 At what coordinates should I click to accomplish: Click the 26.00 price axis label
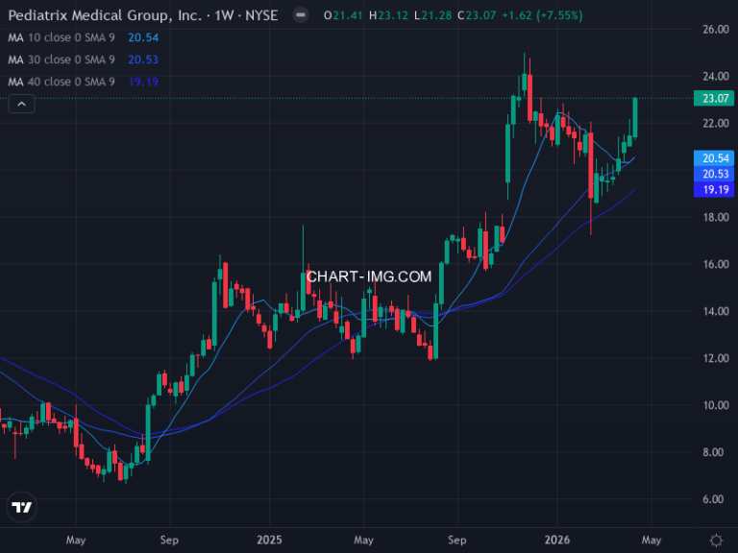[715, 29]
